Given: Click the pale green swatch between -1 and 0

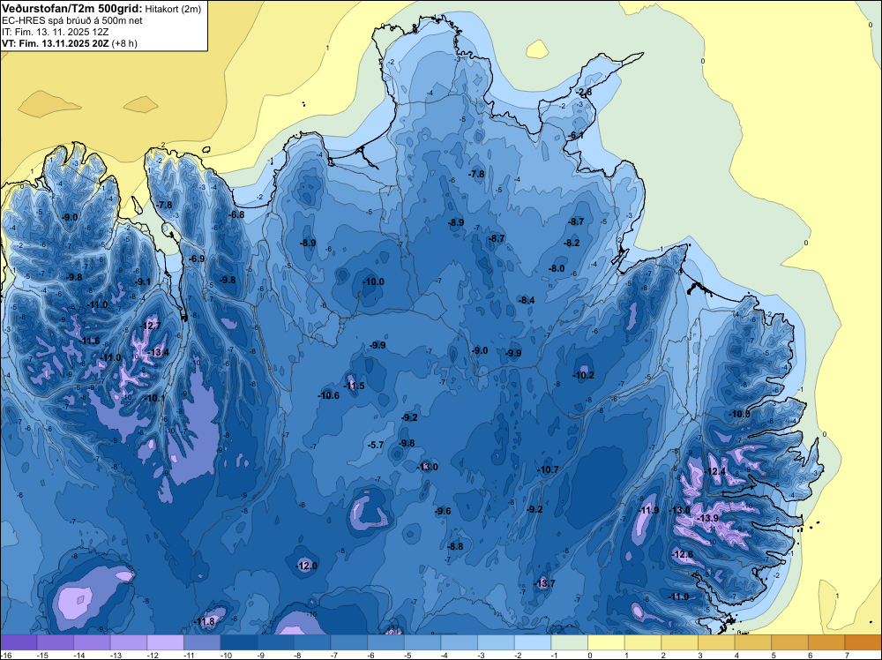Looking at the screenshot, I should (x=569, y=642).
